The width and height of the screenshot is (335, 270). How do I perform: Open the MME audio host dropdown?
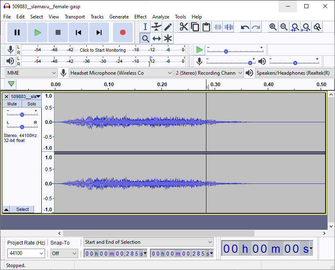pyautogui.click(x=32, y=73)
